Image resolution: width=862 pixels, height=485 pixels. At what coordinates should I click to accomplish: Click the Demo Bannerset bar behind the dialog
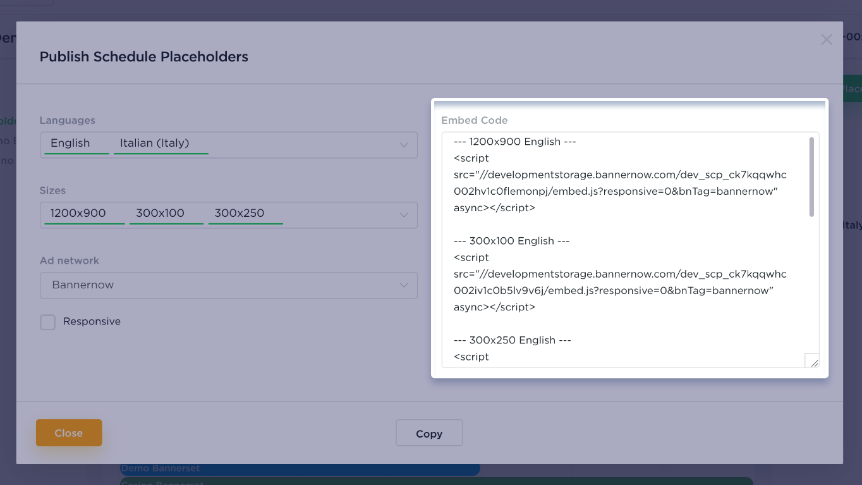(x=300, y=469)
